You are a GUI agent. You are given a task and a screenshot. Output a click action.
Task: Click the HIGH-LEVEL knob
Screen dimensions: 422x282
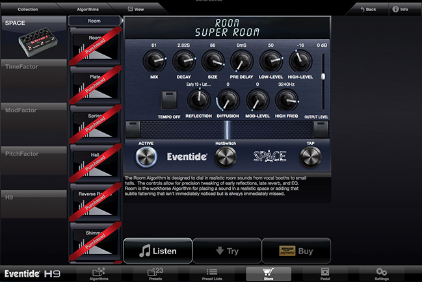[x=300, y=61]
